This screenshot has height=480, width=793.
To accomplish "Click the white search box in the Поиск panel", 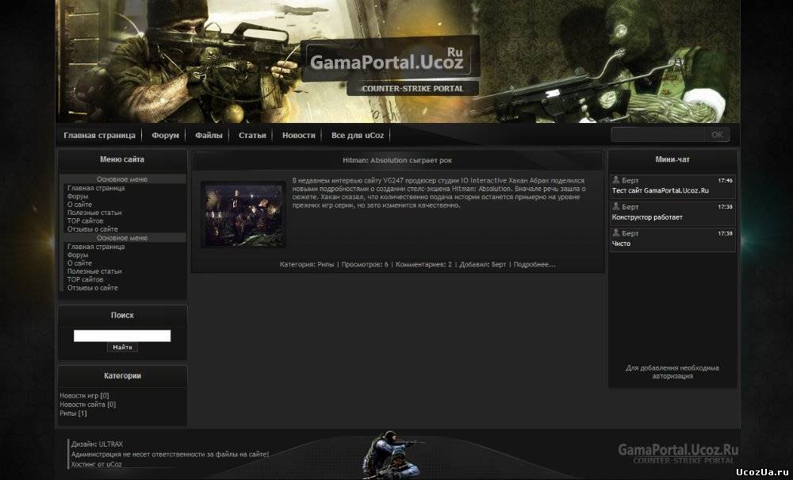I will tap(122, 336).
